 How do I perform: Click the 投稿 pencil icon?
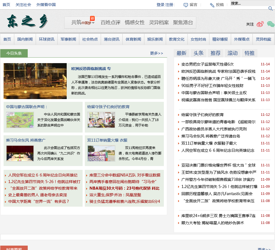click(x=212, y=5)
